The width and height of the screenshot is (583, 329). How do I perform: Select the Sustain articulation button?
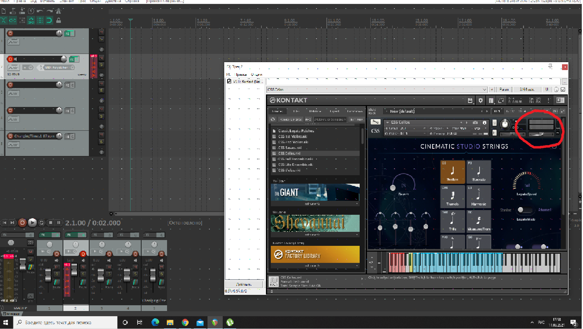click(452, 172)
